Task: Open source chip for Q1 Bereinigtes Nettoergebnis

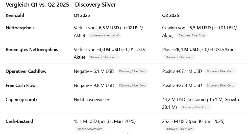Action: coord(103,57)
